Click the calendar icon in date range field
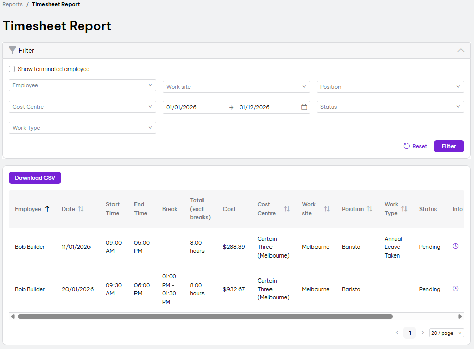The image size is (474, 349). point(304,107)
